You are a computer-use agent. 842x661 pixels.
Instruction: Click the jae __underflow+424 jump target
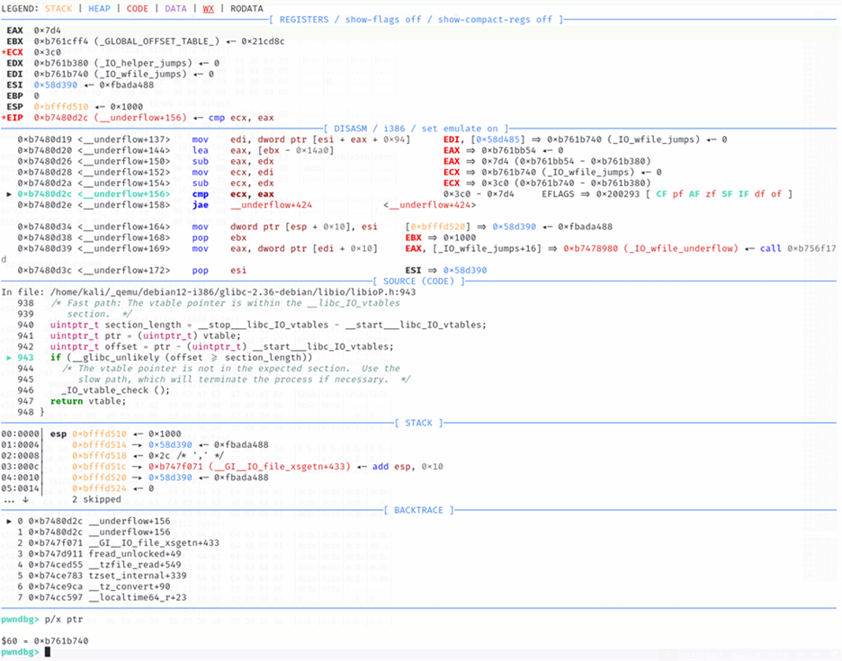point(271,204)
